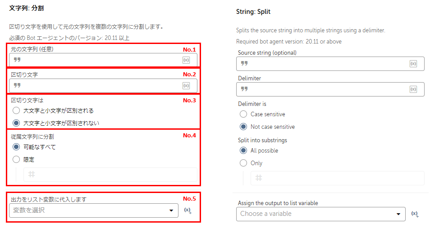Create variable icon beside 変数を選択 dropdown

click(188, 210)
